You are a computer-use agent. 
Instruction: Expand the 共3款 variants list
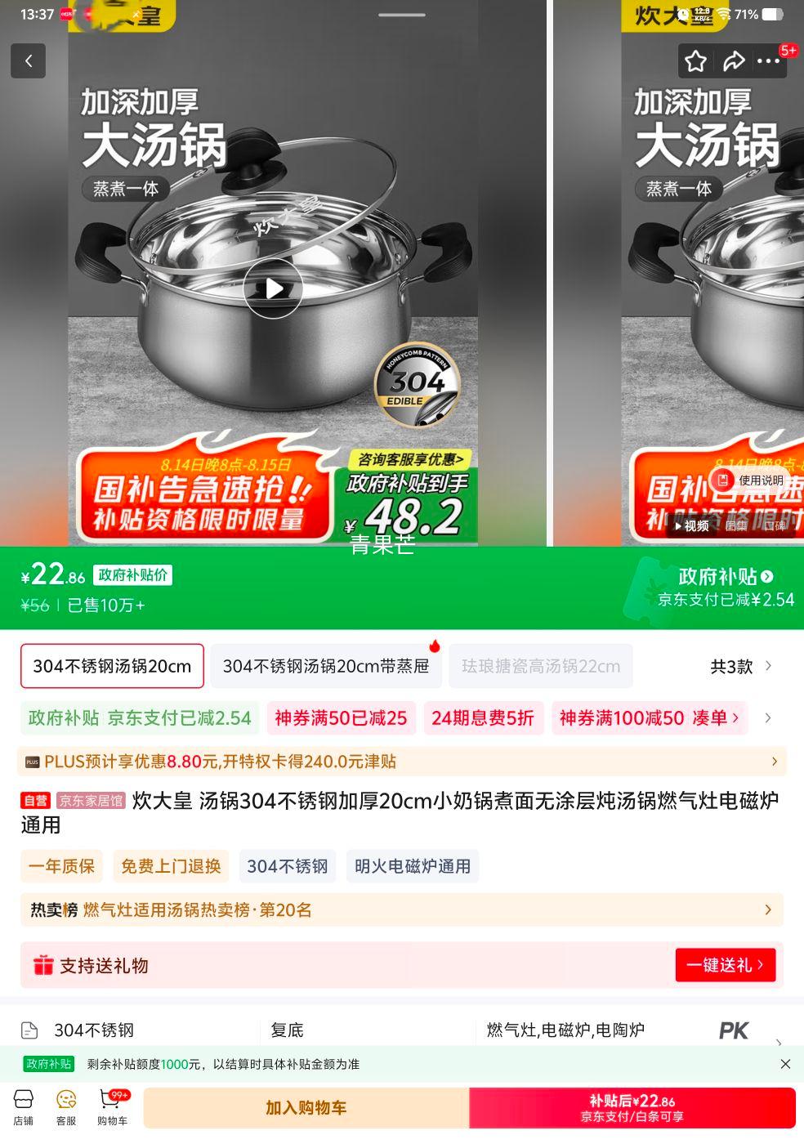pyautogui.click(x=740, y=666)
